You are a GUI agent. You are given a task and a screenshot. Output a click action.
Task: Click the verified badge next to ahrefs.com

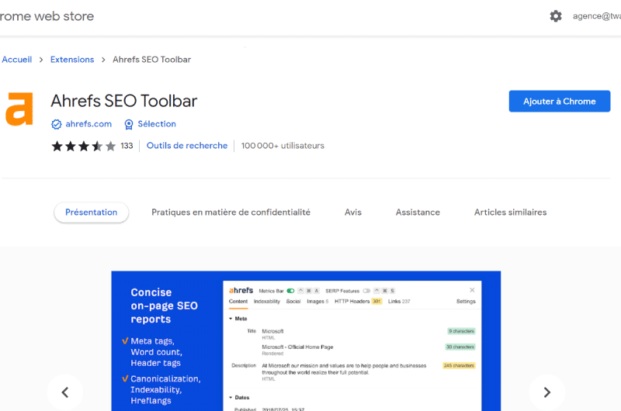point(56,124)
